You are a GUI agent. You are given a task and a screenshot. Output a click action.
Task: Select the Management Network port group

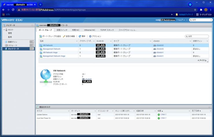(51, 49)
